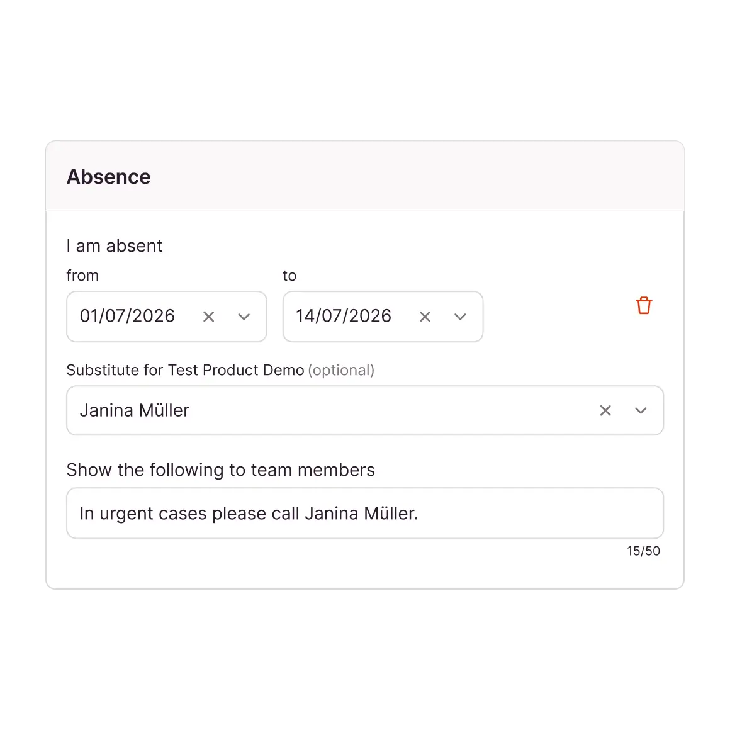Screen dimensions: 730x730
Task: Clear the 'from' date value
Action: [209, 317]
